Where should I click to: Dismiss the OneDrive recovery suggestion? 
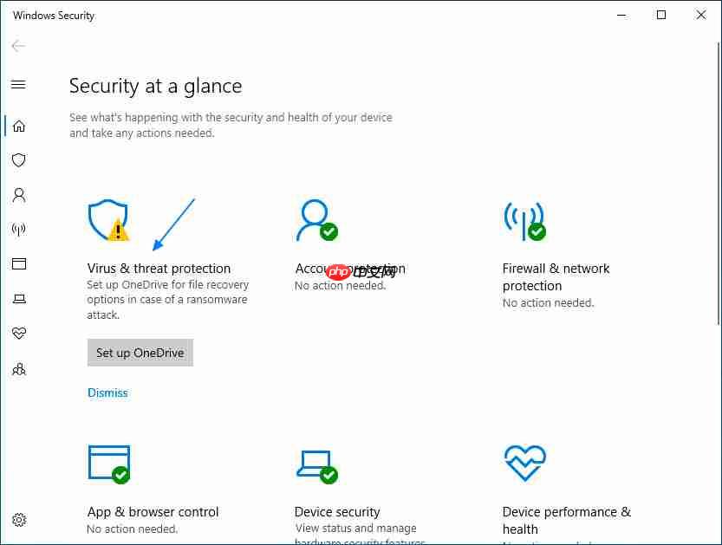(107, 393)
